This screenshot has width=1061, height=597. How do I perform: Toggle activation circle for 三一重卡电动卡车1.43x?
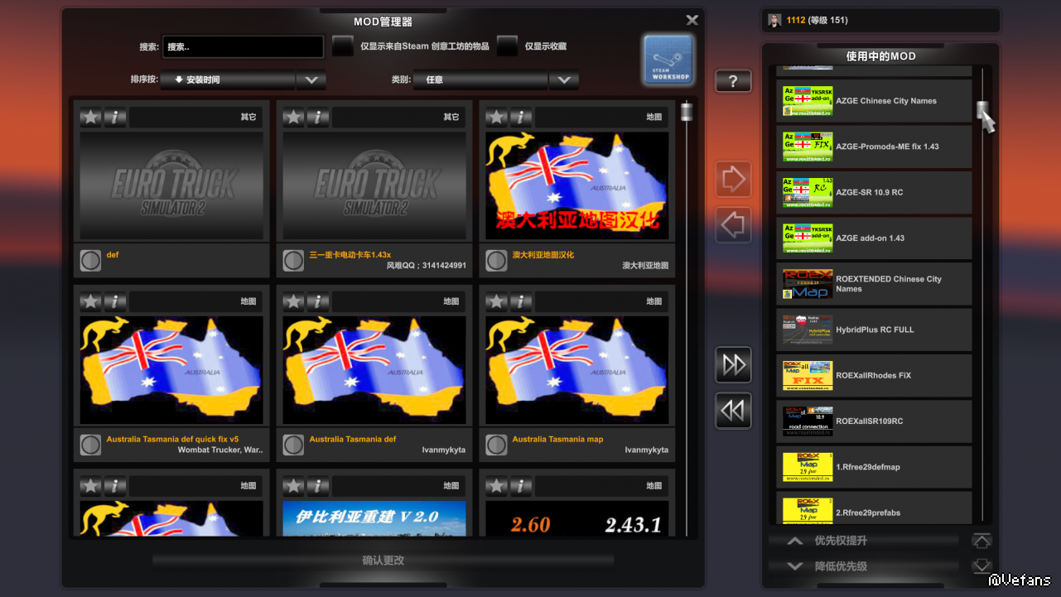pos(293,261)
